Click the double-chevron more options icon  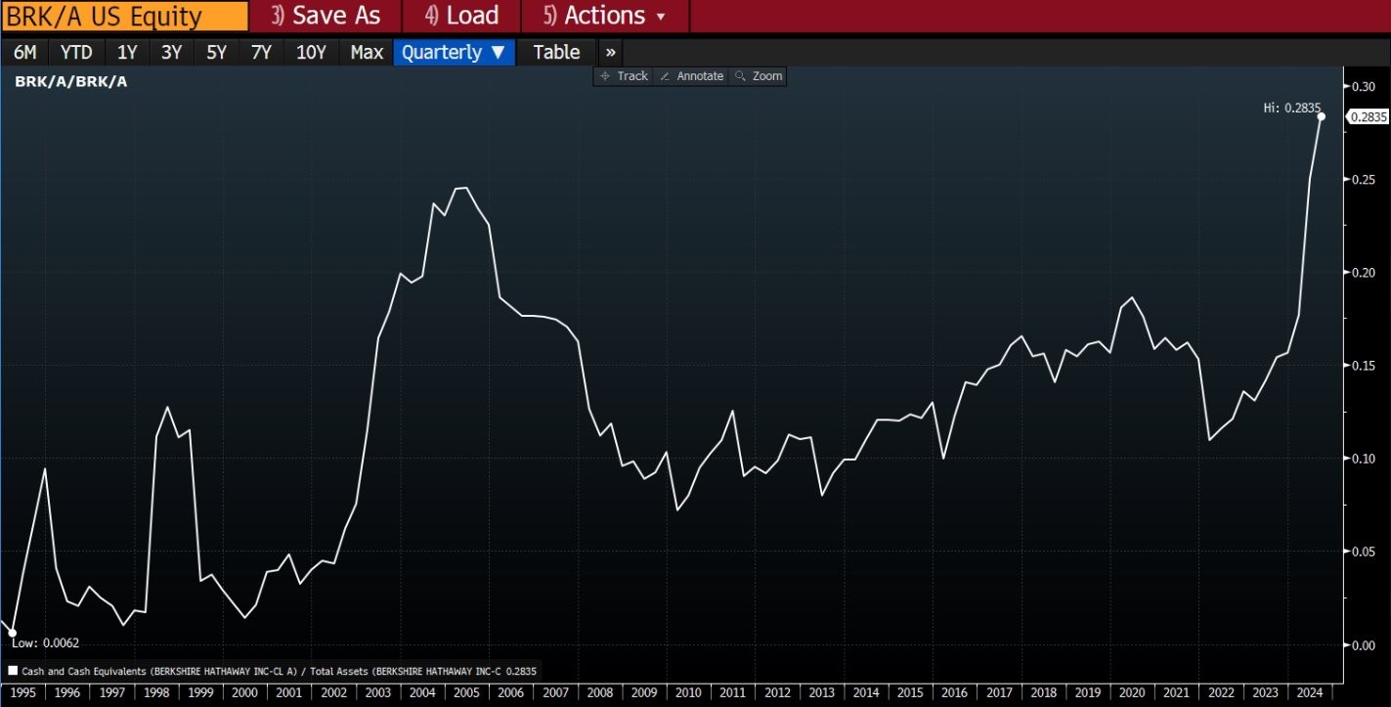(x=610, y=53)
